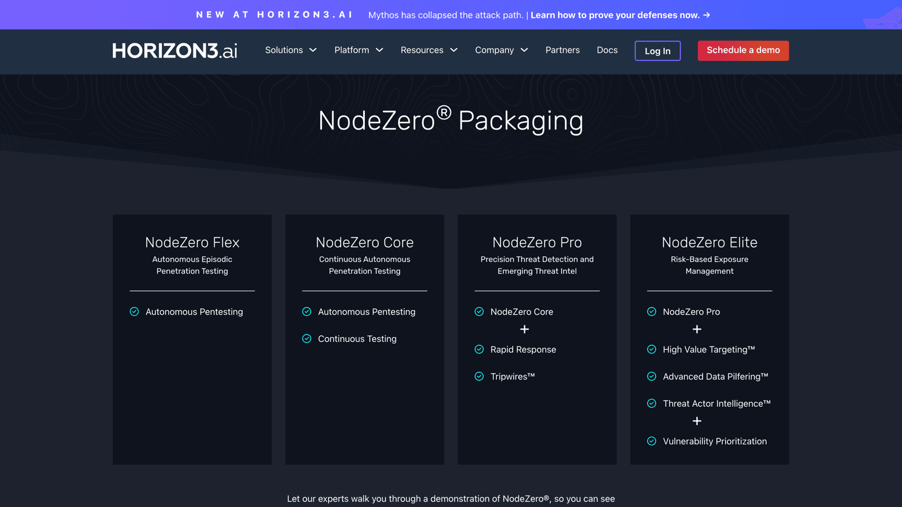Click the arrow icon in the top banner
The image size is (902, 507).
pos(706,15)
